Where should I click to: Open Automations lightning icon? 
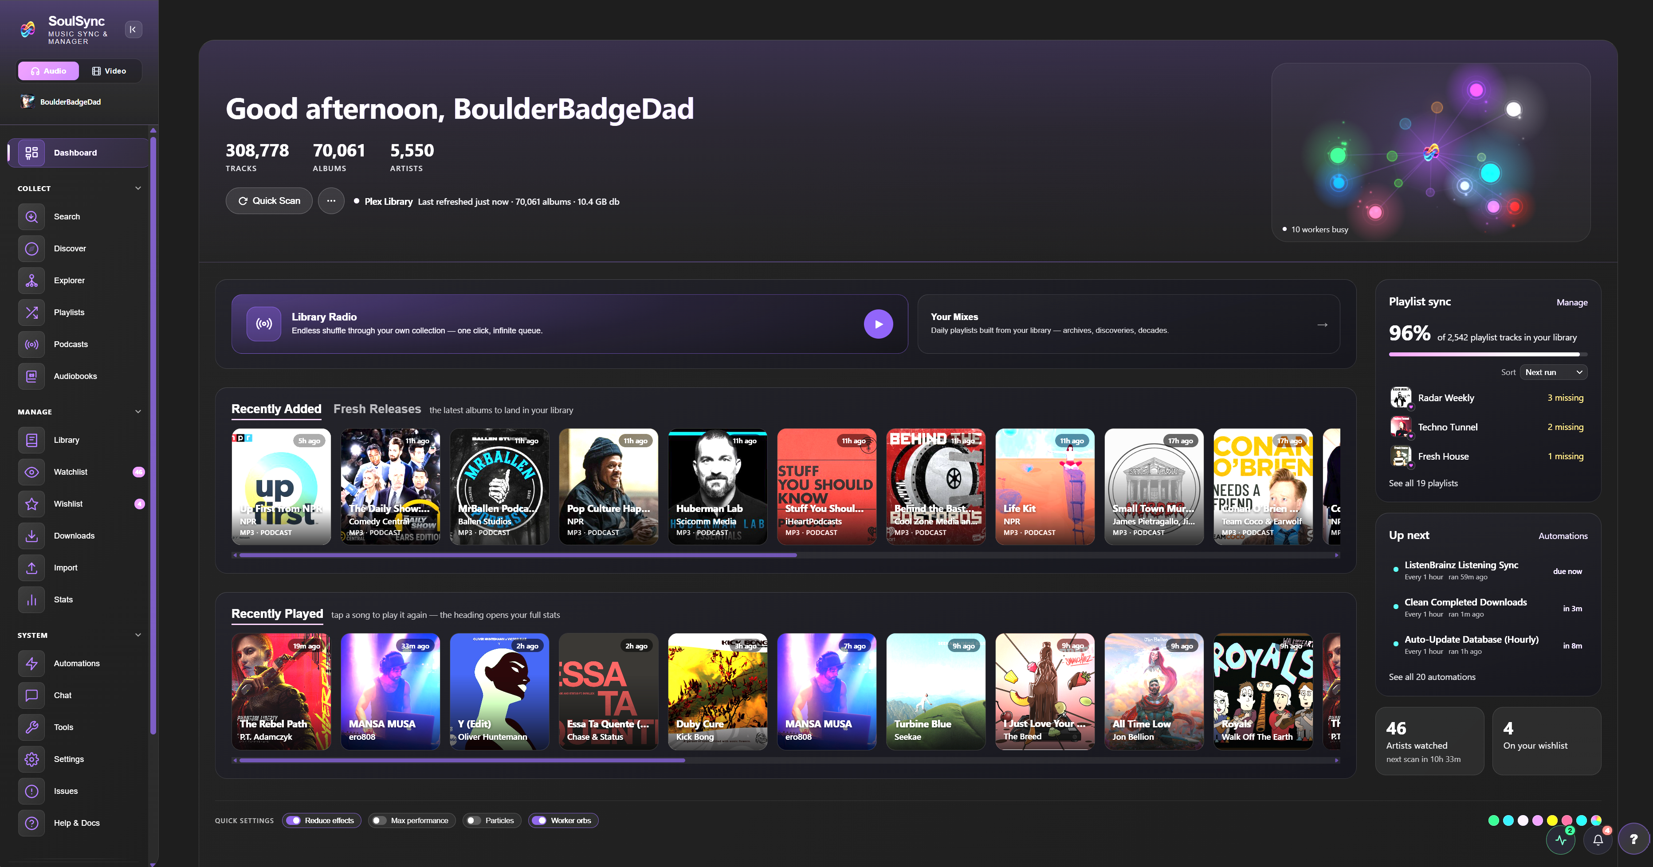pos(31,664)
